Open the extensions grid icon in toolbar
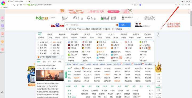The height and width of the screenshot is (98, 192). point(179,4)
